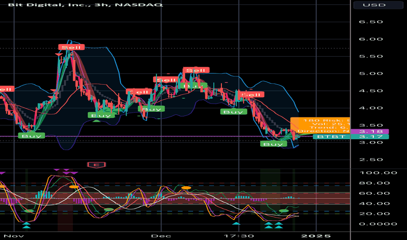
Task: Click the orange oval marker above December oscillator peak
Action: [x=186, y=188]
